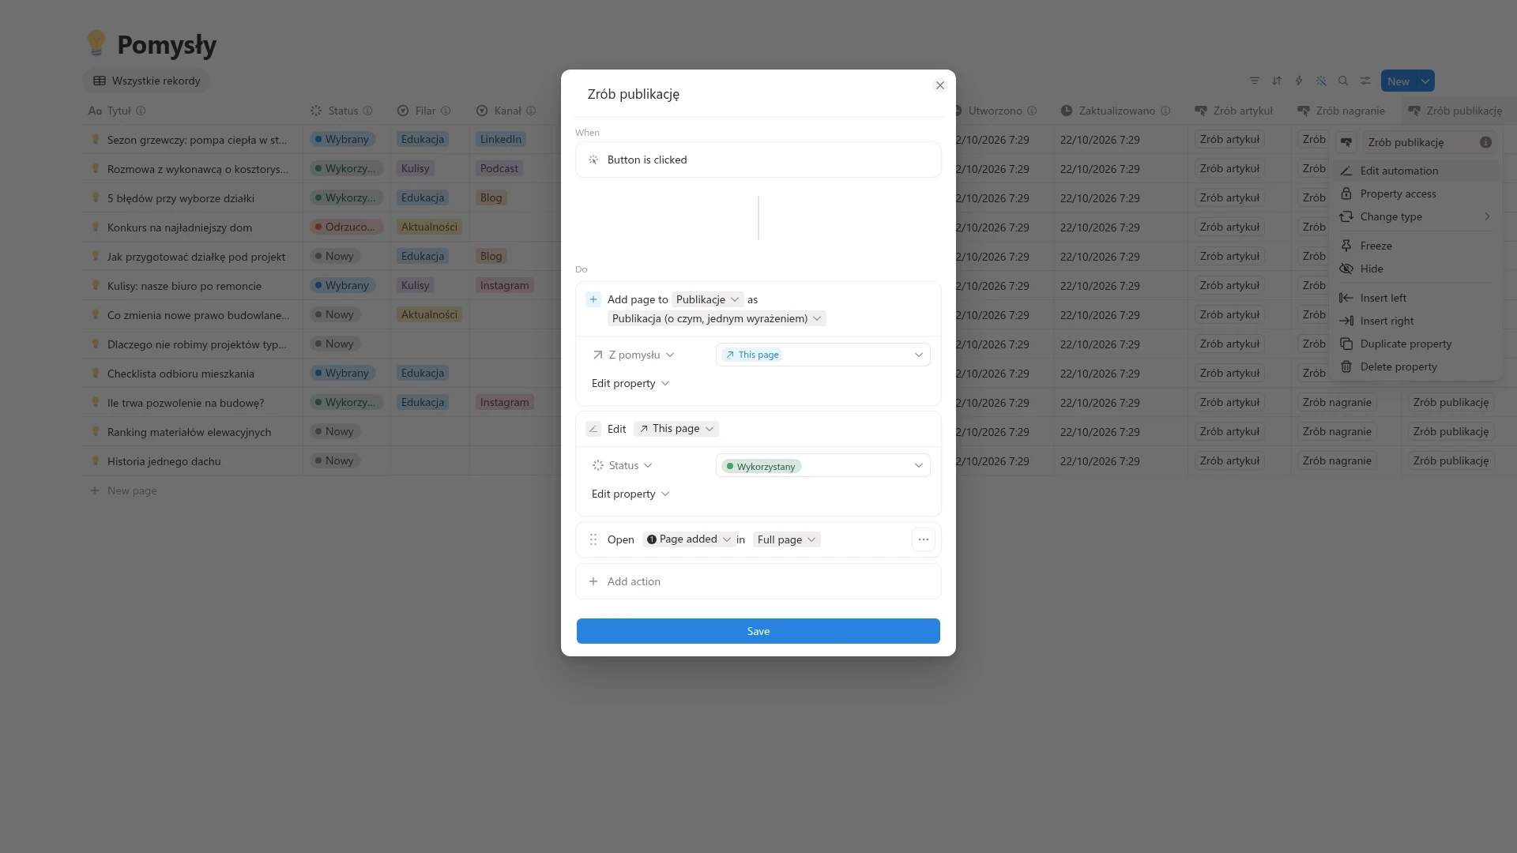
Task: Open the New button dropdown arrow
Action: point(1425,81)
